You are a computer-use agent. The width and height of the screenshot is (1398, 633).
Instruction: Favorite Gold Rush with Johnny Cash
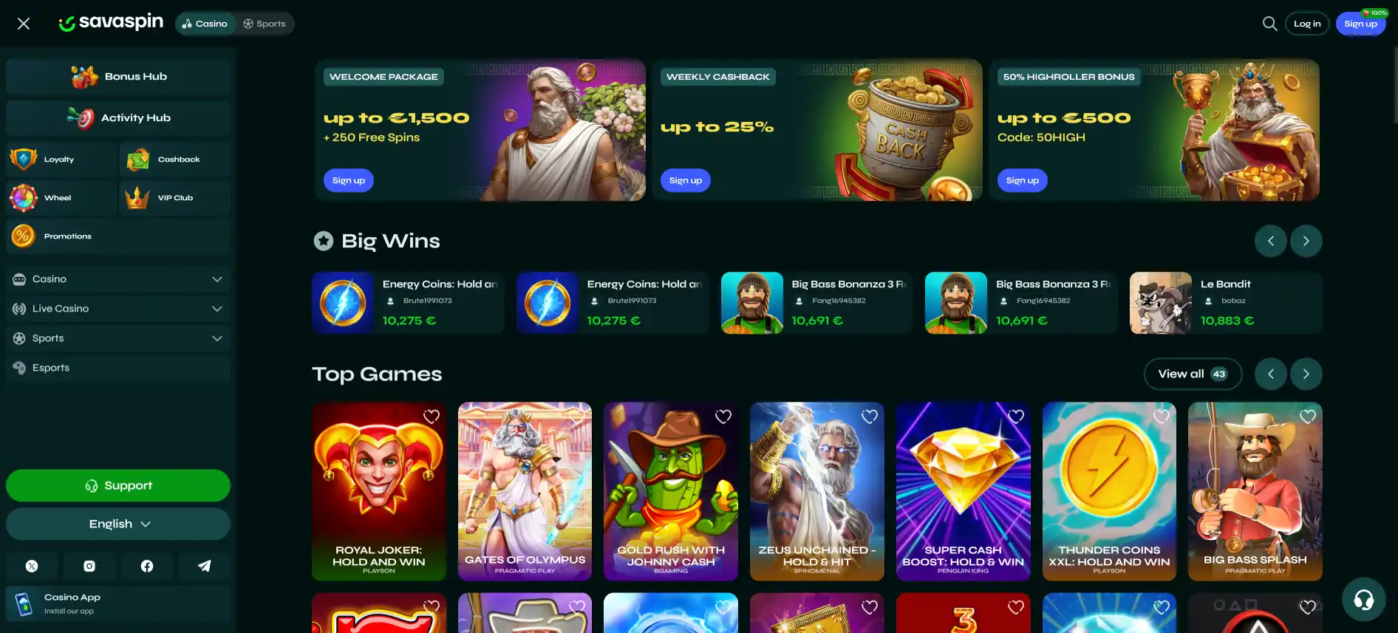pos(723,417)
